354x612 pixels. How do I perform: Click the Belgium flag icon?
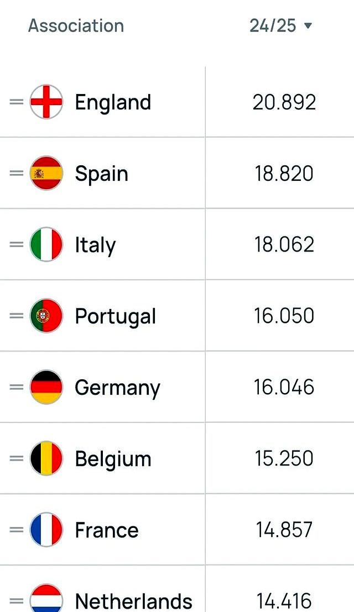point(46,458)
